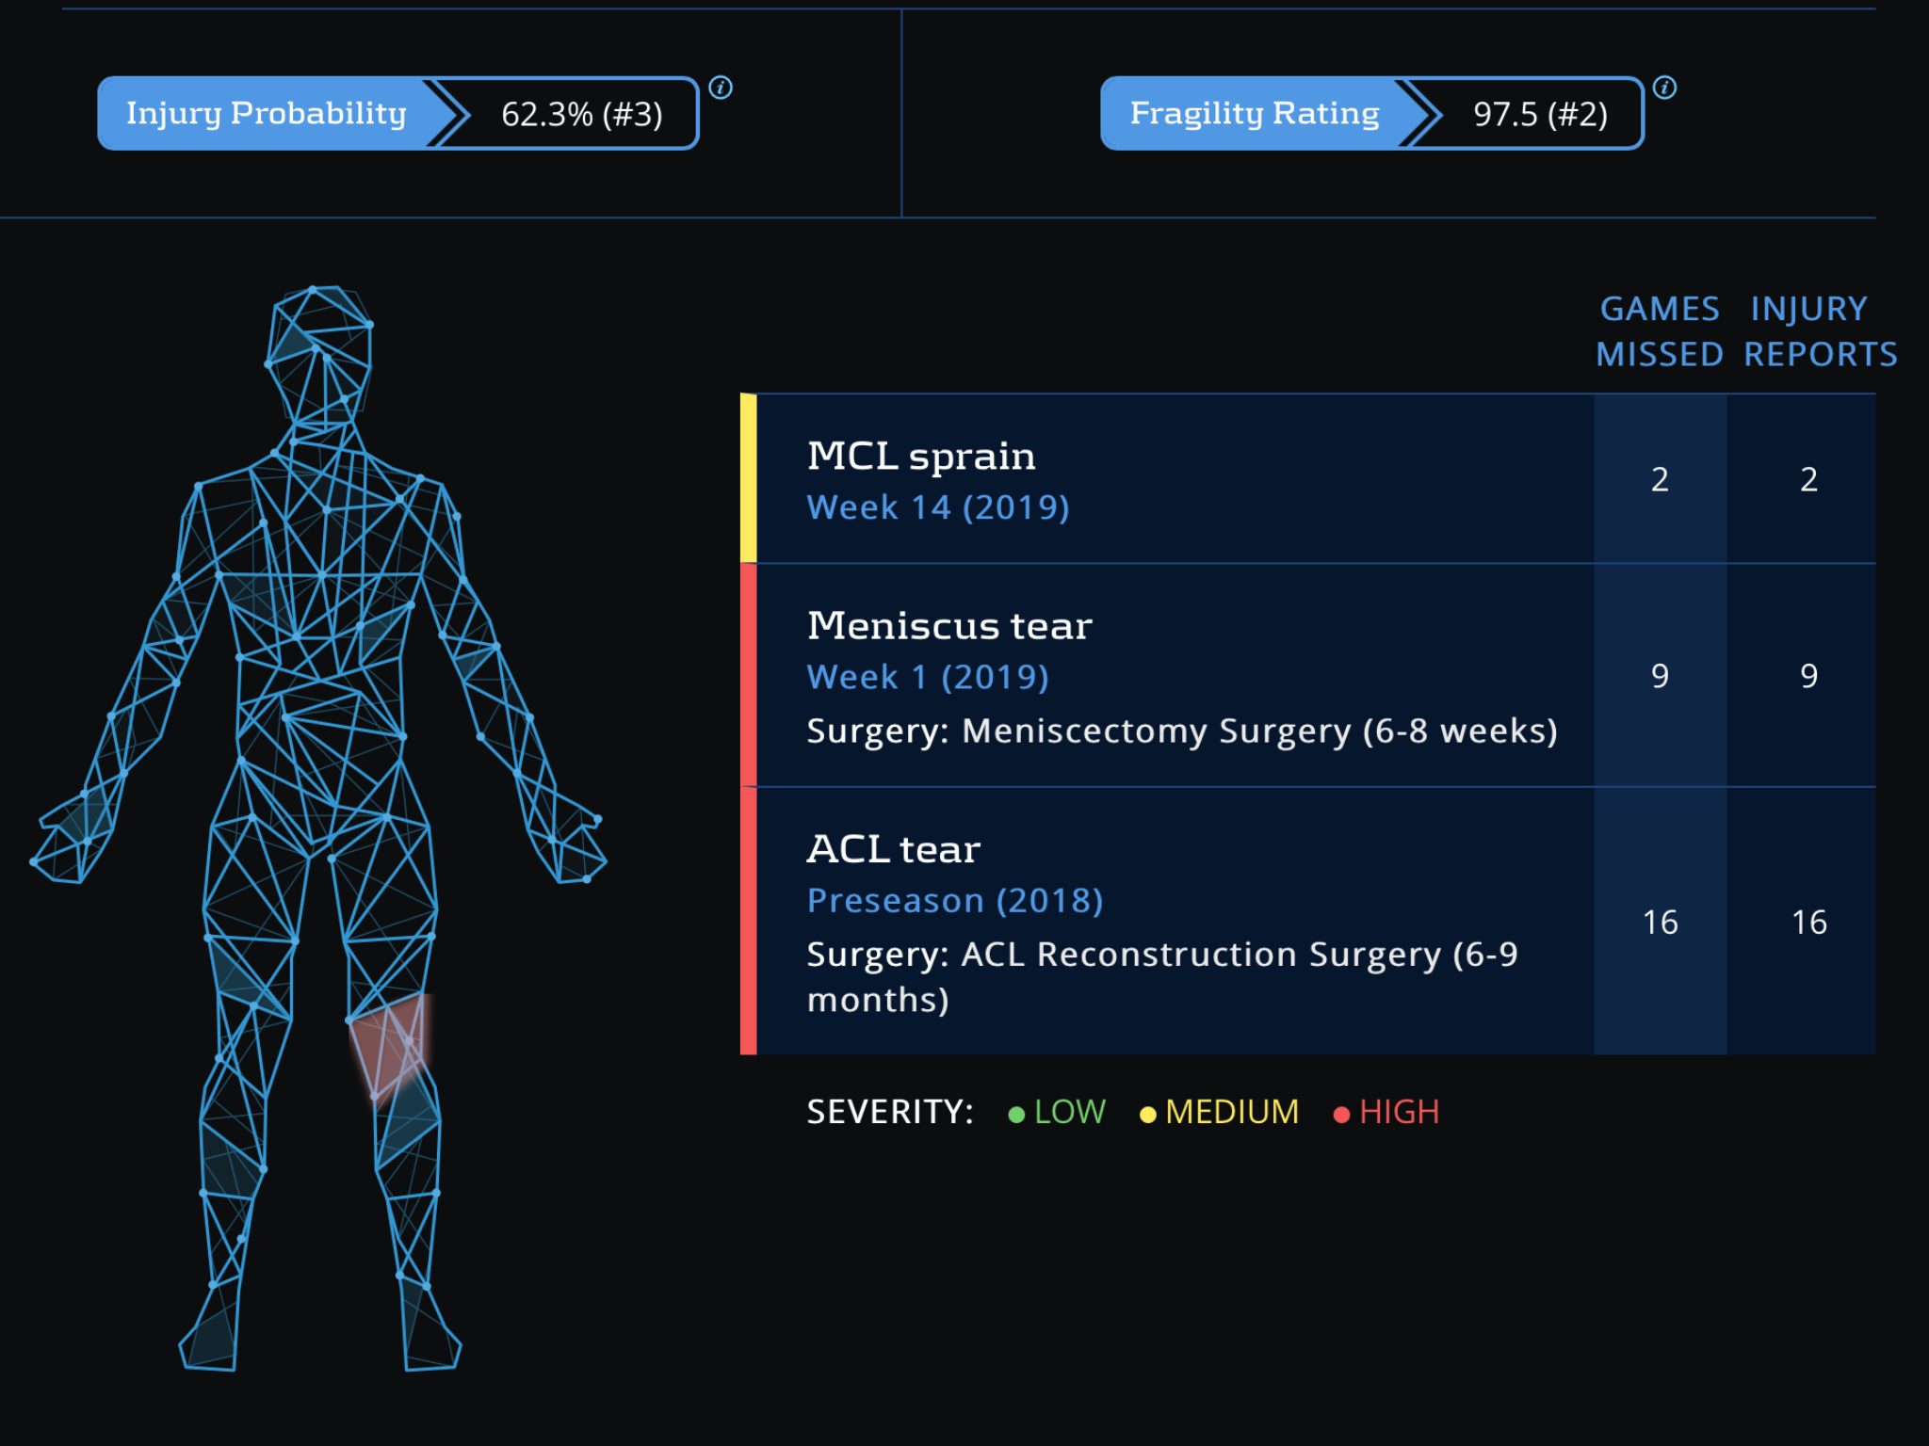Click the green LOW severity dot
This screenshot has width=1929, height=1446.
tap(1016, 1115)
